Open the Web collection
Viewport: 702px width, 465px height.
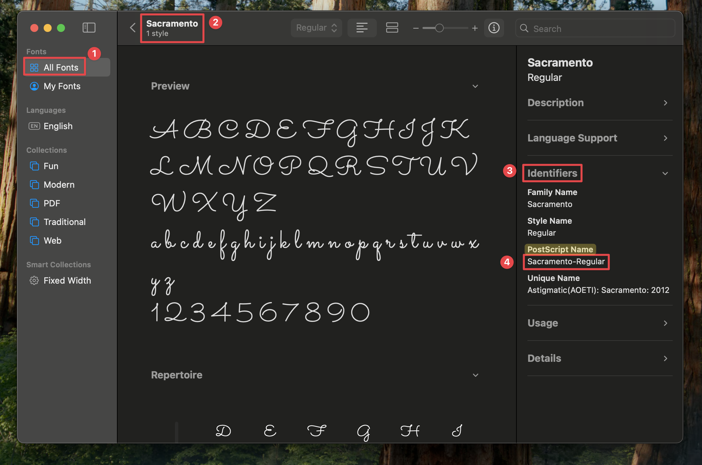point(52,240)
